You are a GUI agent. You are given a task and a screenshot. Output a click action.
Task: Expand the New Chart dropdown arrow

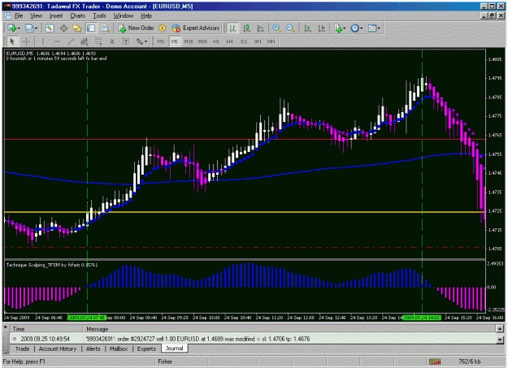click(x=20, y=28)
